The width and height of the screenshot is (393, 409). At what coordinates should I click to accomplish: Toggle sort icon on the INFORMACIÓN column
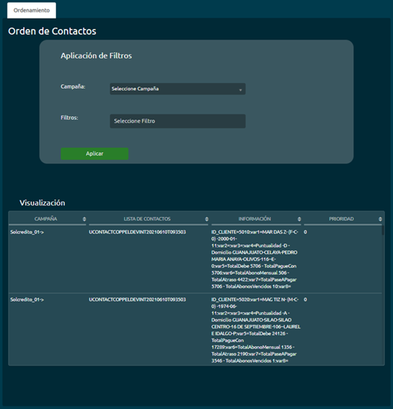pyautogui.click(x=299, y=219)
